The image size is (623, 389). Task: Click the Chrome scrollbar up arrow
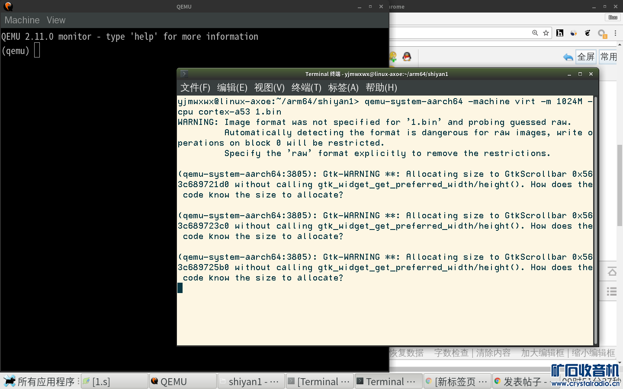[620, 44]
